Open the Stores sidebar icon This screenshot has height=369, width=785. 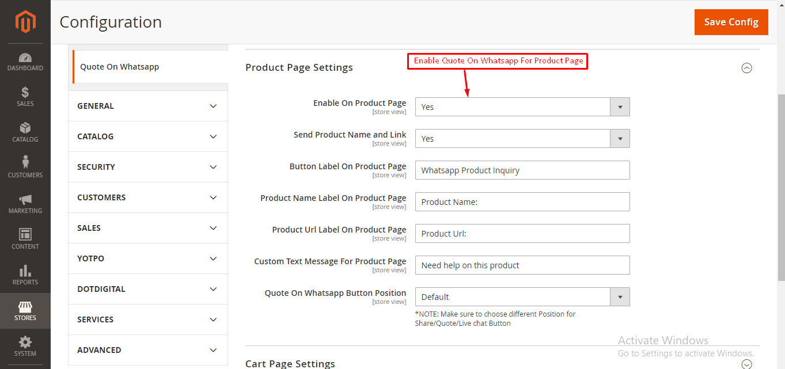click(25, 311)
